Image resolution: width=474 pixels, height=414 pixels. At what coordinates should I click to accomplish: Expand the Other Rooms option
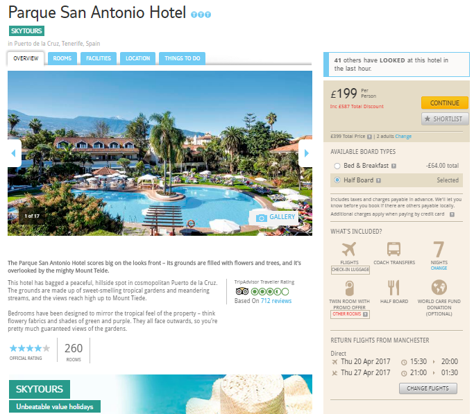pos(350,314)
